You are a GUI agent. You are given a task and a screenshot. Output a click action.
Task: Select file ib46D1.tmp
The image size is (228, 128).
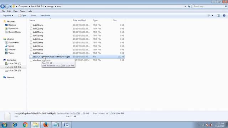pos(38,36)
